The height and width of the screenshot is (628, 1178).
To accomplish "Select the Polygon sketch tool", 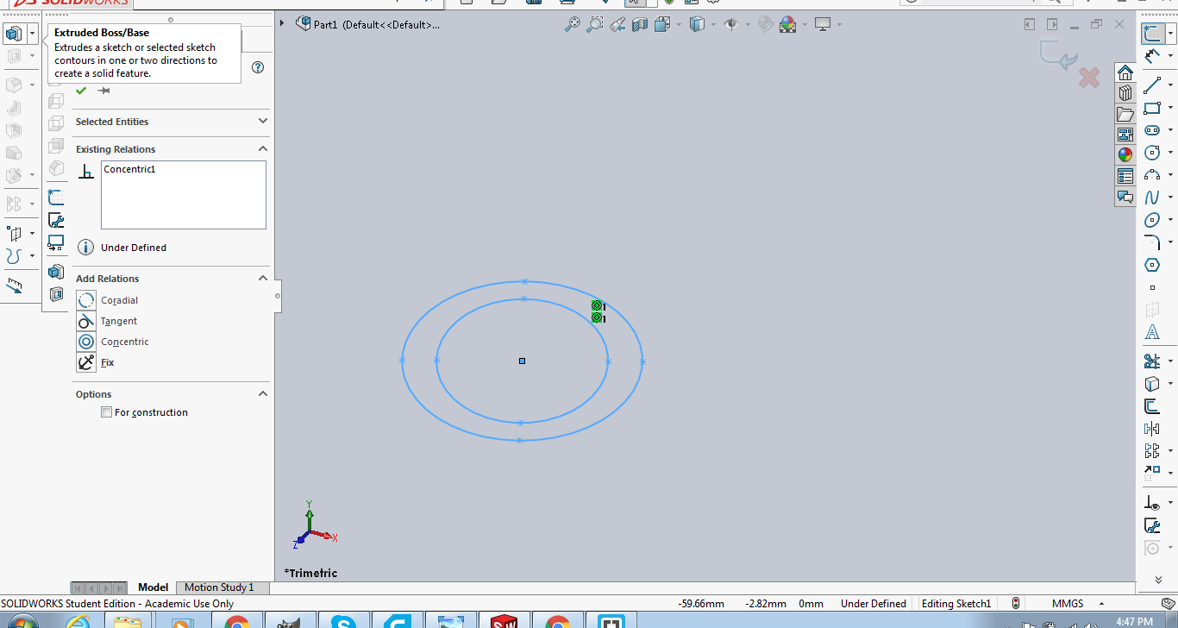I will 1152,265.
